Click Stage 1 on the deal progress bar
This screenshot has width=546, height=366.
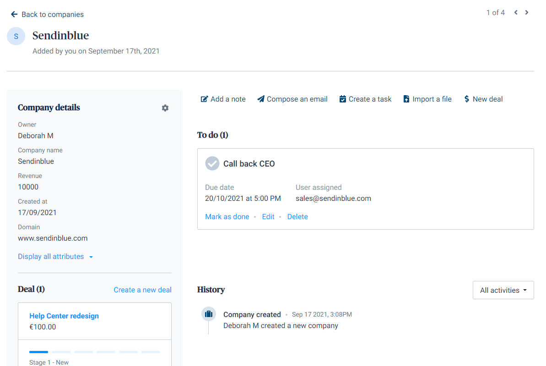38,352
